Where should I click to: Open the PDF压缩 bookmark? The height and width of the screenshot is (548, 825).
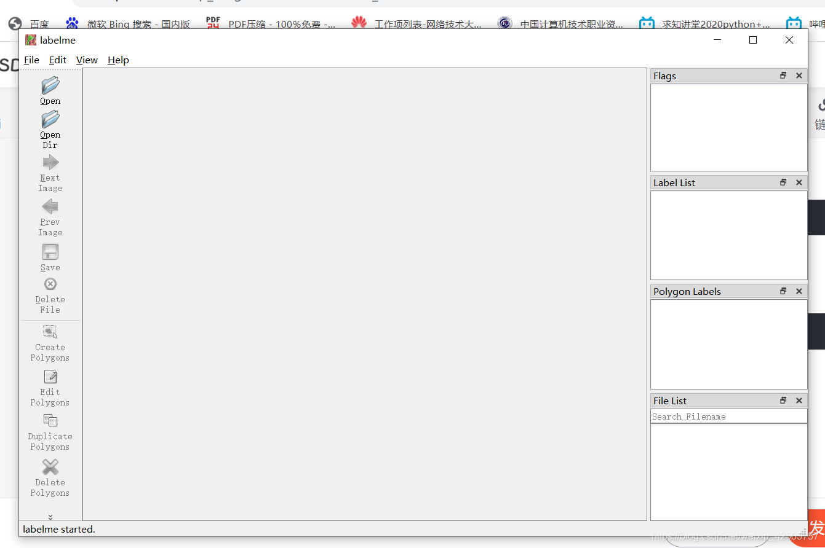[271, 24]
